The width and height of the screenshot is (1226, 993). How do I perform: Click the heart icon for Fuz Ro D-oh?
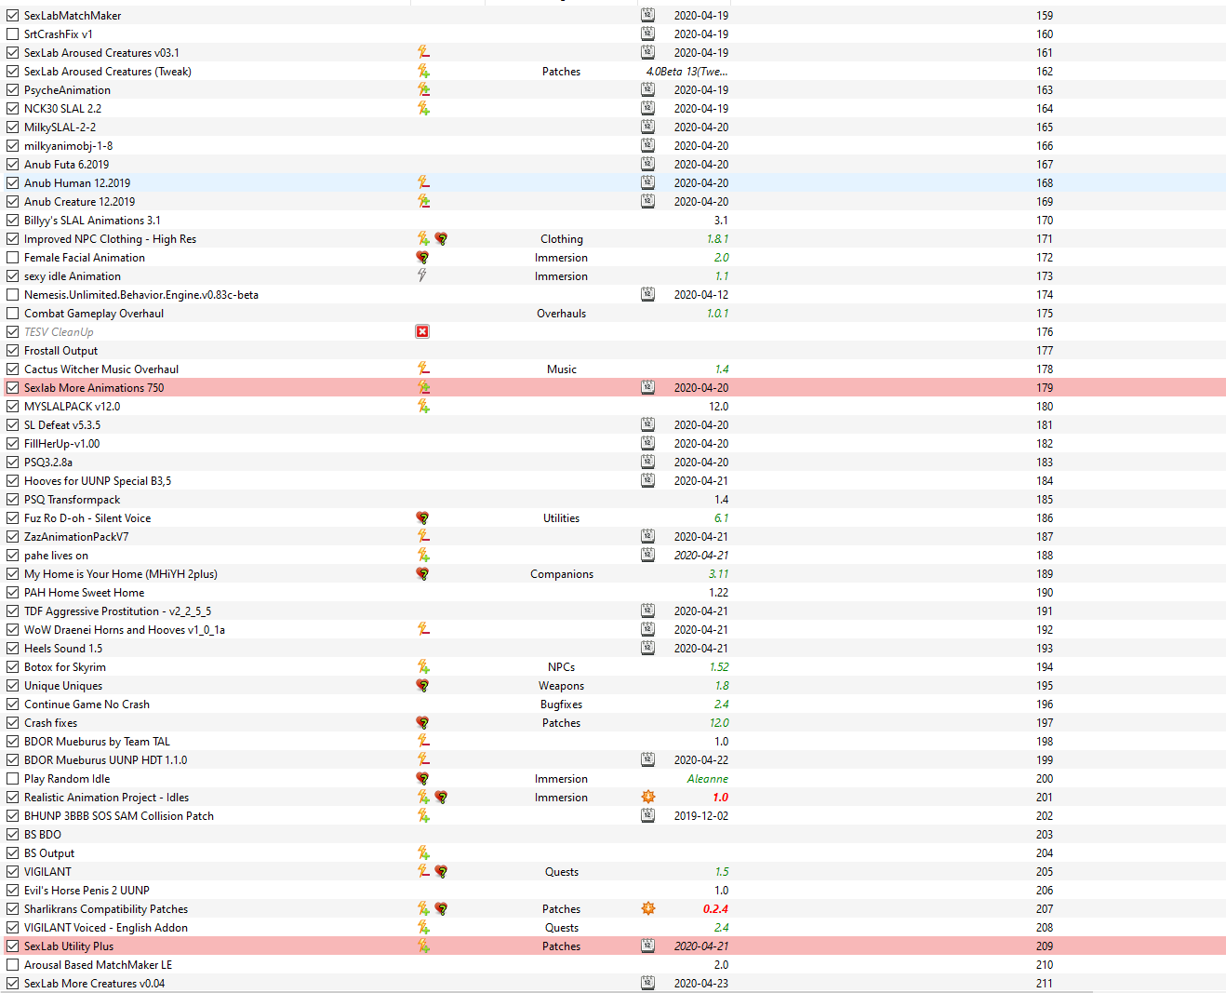coord(422,518)
